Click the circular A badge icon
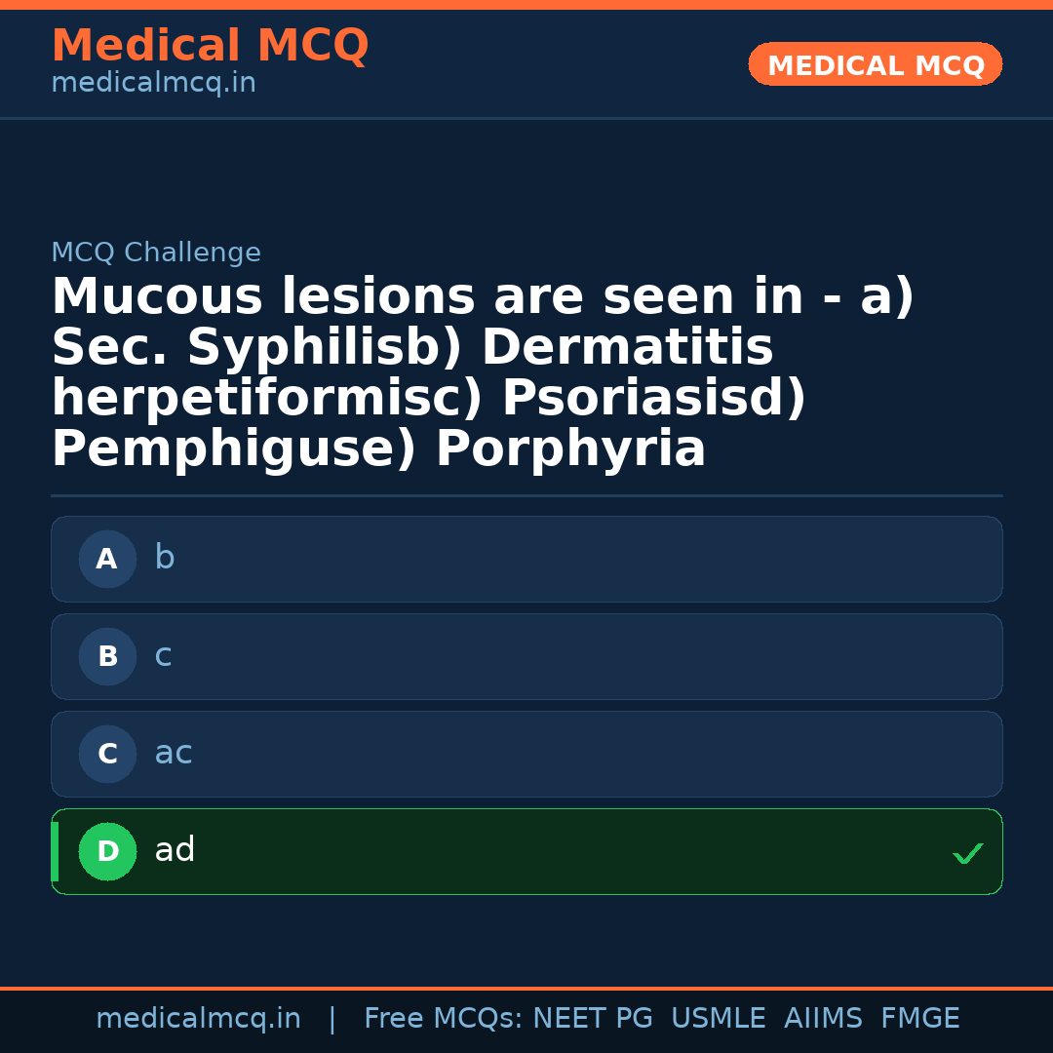 click(x=107, y=559)
